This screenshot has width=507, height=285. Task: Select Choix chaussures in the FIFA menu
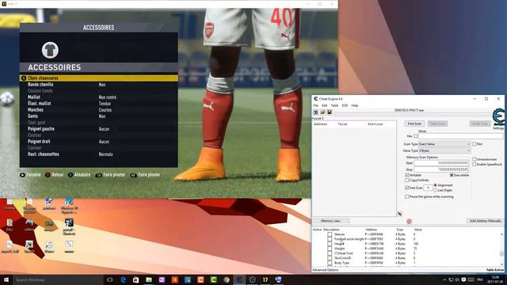(x=99, y=78)
